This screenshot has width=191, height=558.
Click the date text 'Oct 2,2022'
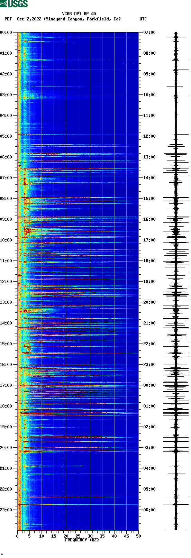pos(29,19)
